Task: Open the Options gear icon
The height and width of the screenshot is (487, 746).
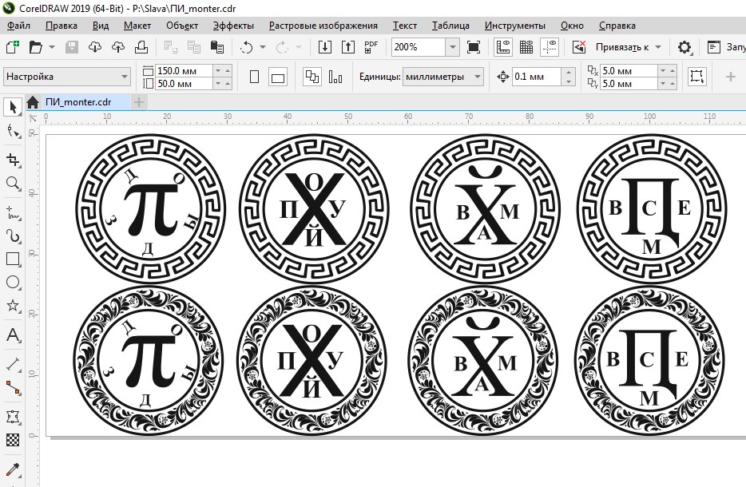Action: pyautogui.click(x=684, y=47)
